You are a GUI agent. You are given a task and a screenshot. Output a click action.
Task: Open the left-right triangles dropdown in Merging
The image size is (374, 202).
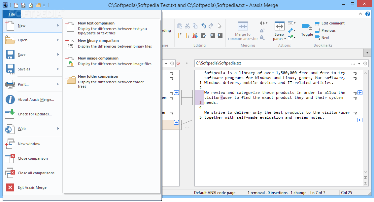click(263, 23)
